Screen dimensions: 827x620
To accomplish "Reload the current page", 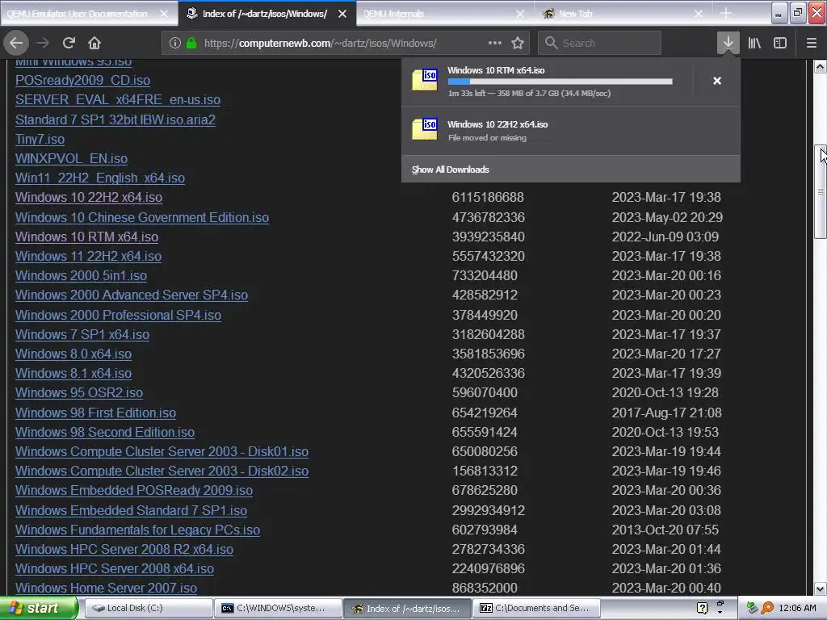I will tap(69, 43).
